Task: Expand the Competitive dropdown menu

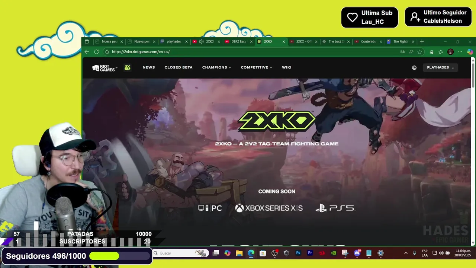Action: 256,67
